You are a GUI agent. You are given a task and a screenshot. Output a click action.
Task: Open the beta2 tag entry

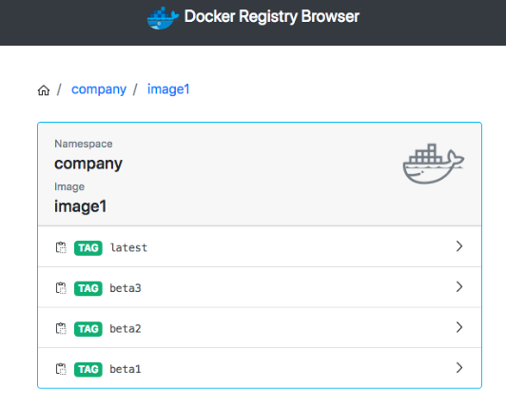coord(260,327)
